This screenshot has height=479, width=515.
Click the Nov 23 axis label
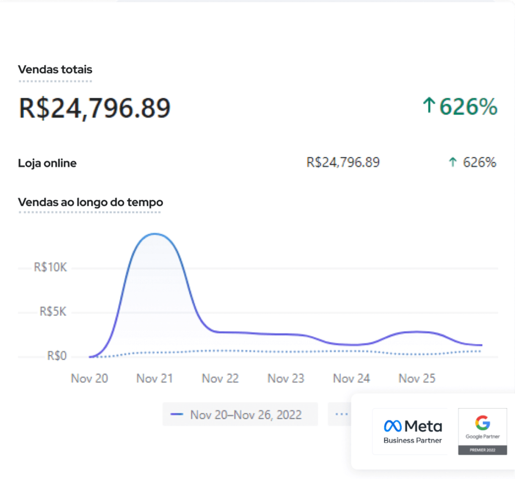tap(286, 378)
